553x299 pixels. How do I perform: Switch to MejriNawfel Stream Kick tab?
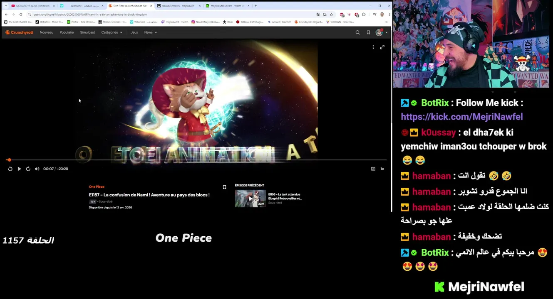click(x=227, y=6)
